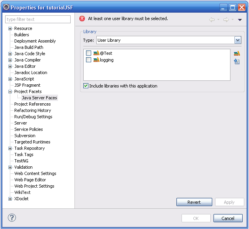Select Project References
Image resolution: width=249 pixels, height=229 pixels.
click(32, 104)
